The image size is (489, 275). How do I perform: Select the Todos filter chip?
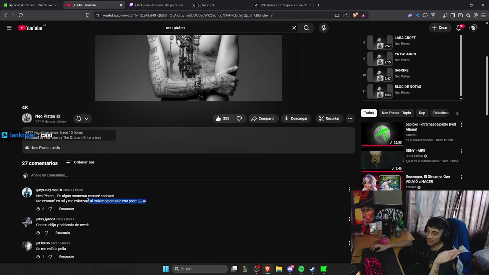369,113
